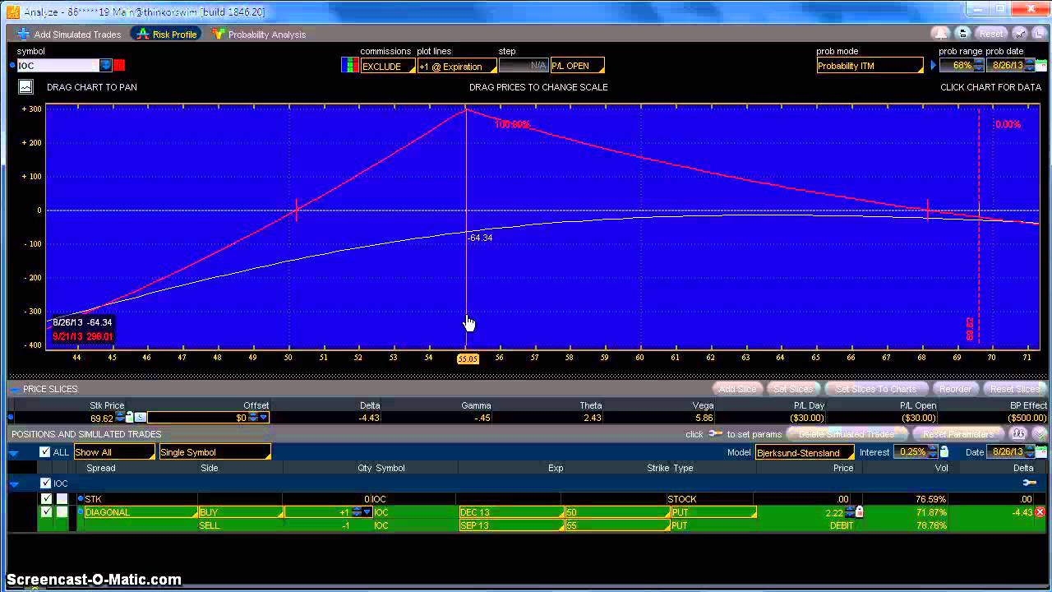This screenshot has height=592, width=1052.
Task: Toggle the first checkbox on STK row
Action: tap(47, 499)
